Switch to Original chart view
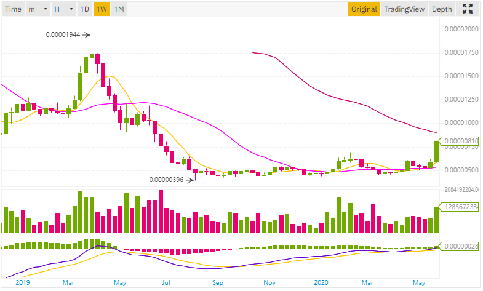 (364, 9)
